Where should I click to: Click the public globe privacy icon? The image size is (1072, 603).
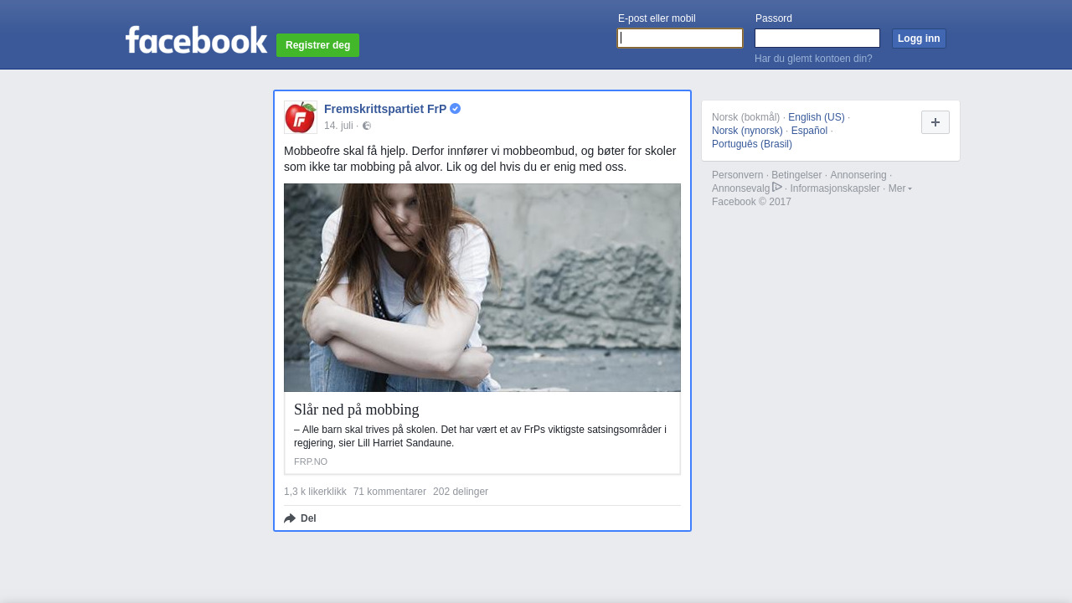point(367,126)
